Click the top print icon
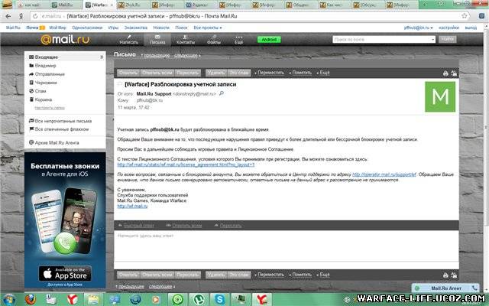Image resolution: width=489 pixels, height=306 pixels. [445, 73]
